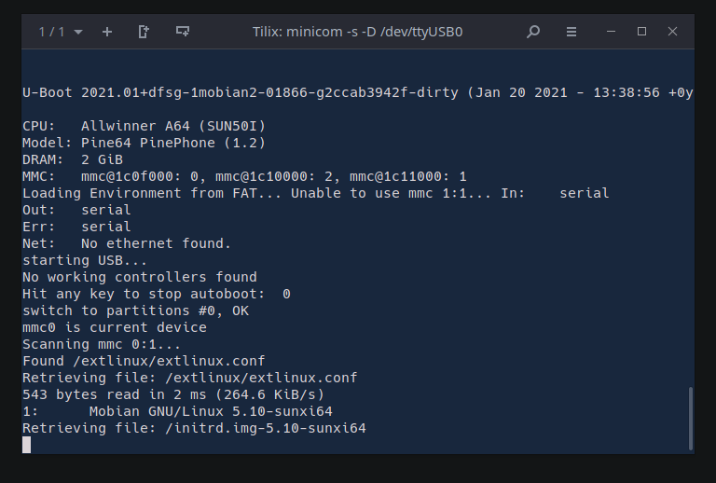Click the terminal scrollbar thumb
716x483 pixels.
coord(690,418)
